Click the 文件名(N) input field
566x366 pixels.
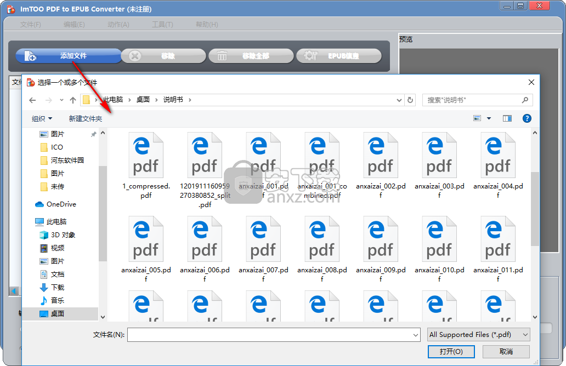click(269, 335)
